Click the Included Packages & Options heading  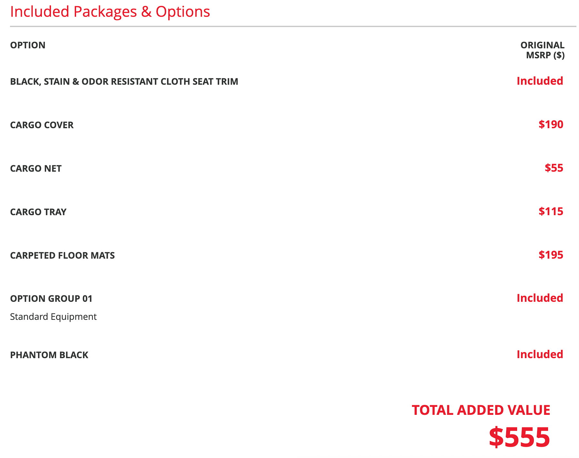click(110, 12)
